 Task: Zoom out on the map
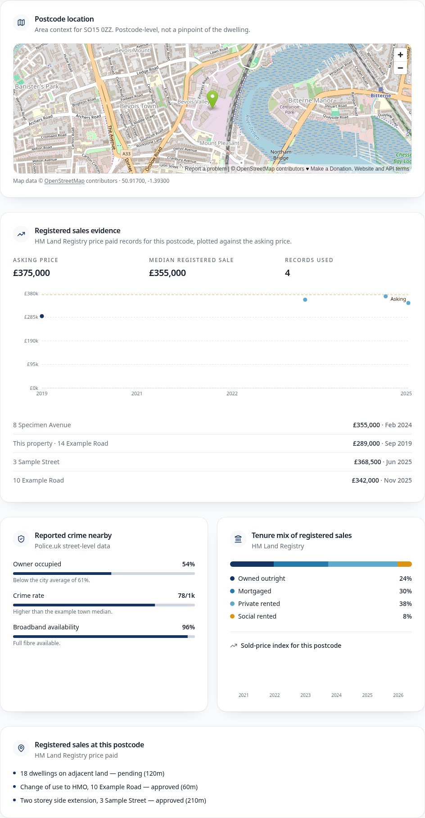tap(400, 68)
